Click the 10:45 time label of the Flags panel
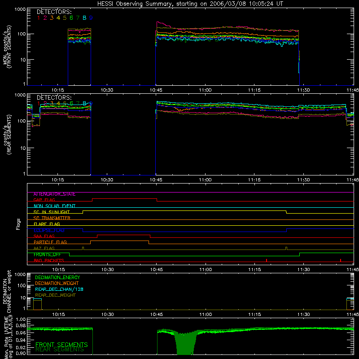This screenshot has width=359, height=359. point(157,270)
